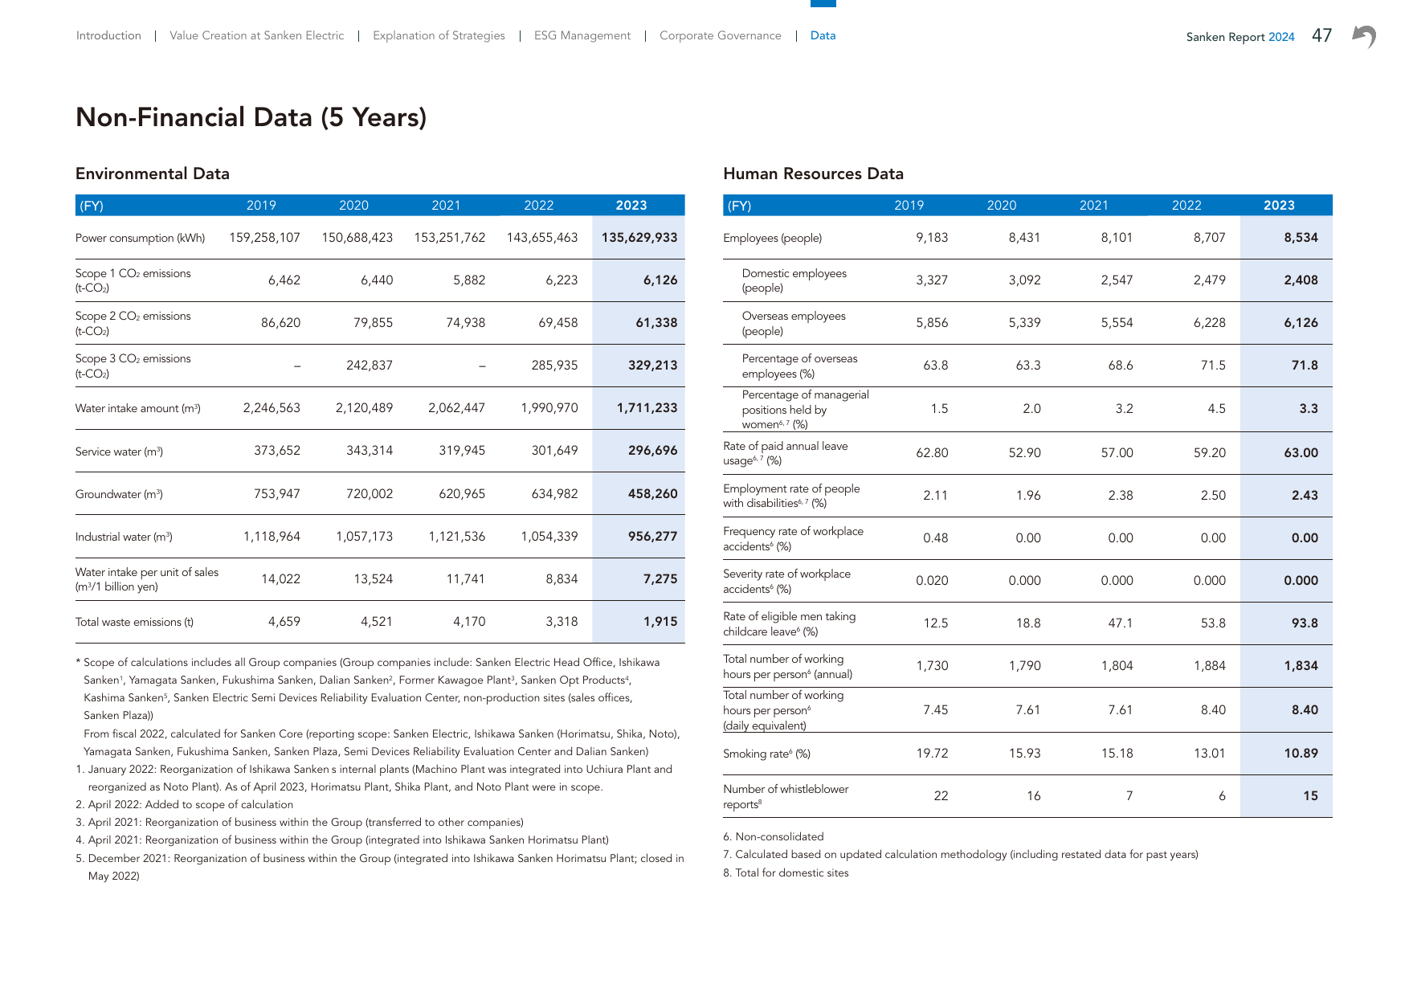This screenshot has width=1409, height=997.
Task: Go to Value Creation at Sanken Electric
Action: (x=257, y=35)
